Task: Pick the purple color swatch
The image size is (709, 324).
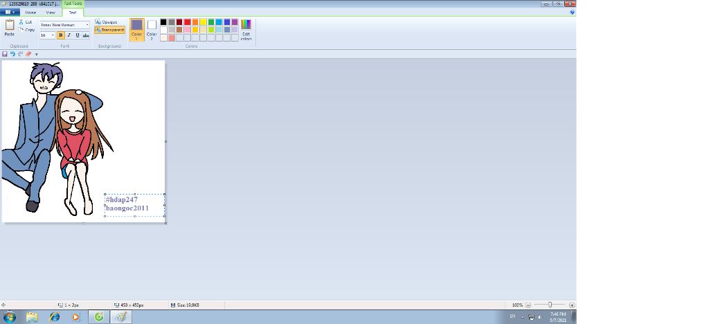Action: pos(235,22)
